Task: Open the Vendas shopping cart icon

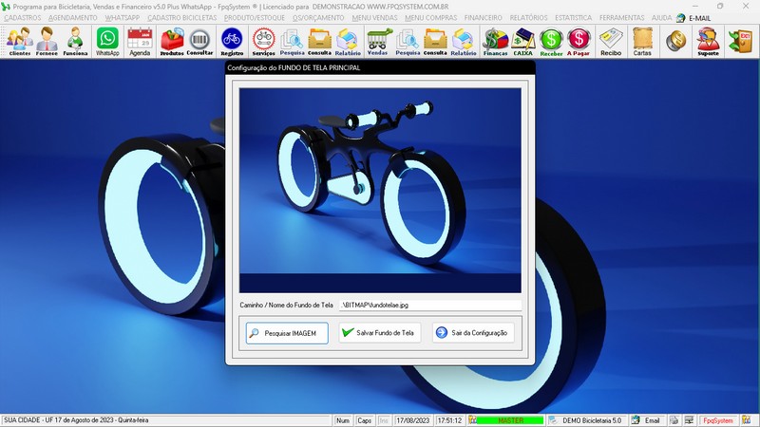Action: [377, 42]
